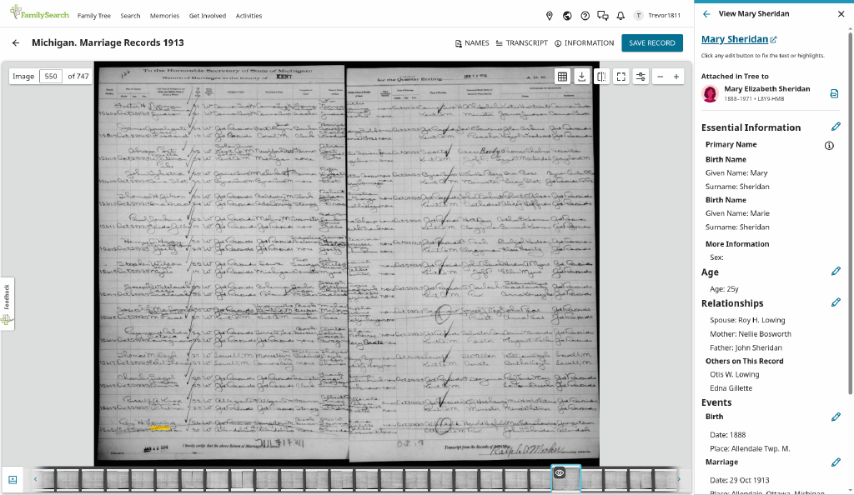
Task: Switch to the NAMES tab
Action: (472, 43)
